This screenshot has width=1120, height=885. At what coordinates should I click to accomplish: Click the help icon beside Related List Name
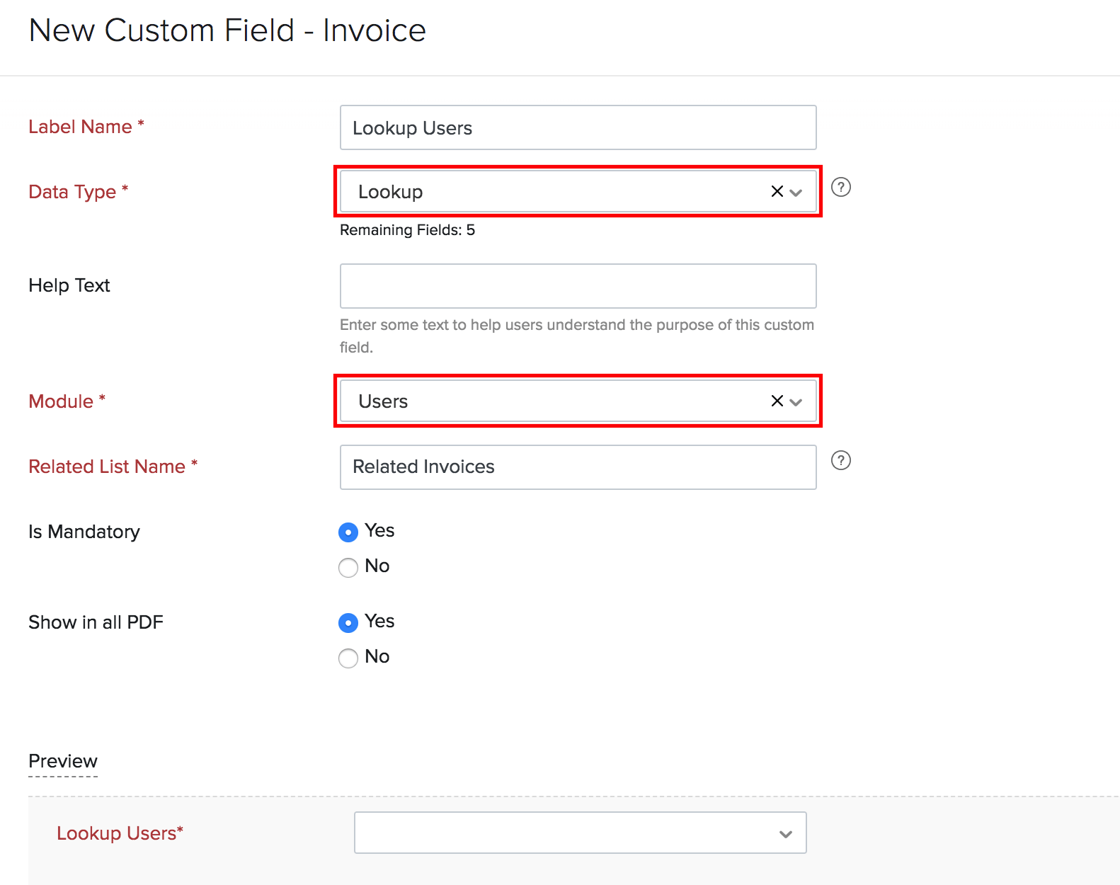tap(840, 460)
